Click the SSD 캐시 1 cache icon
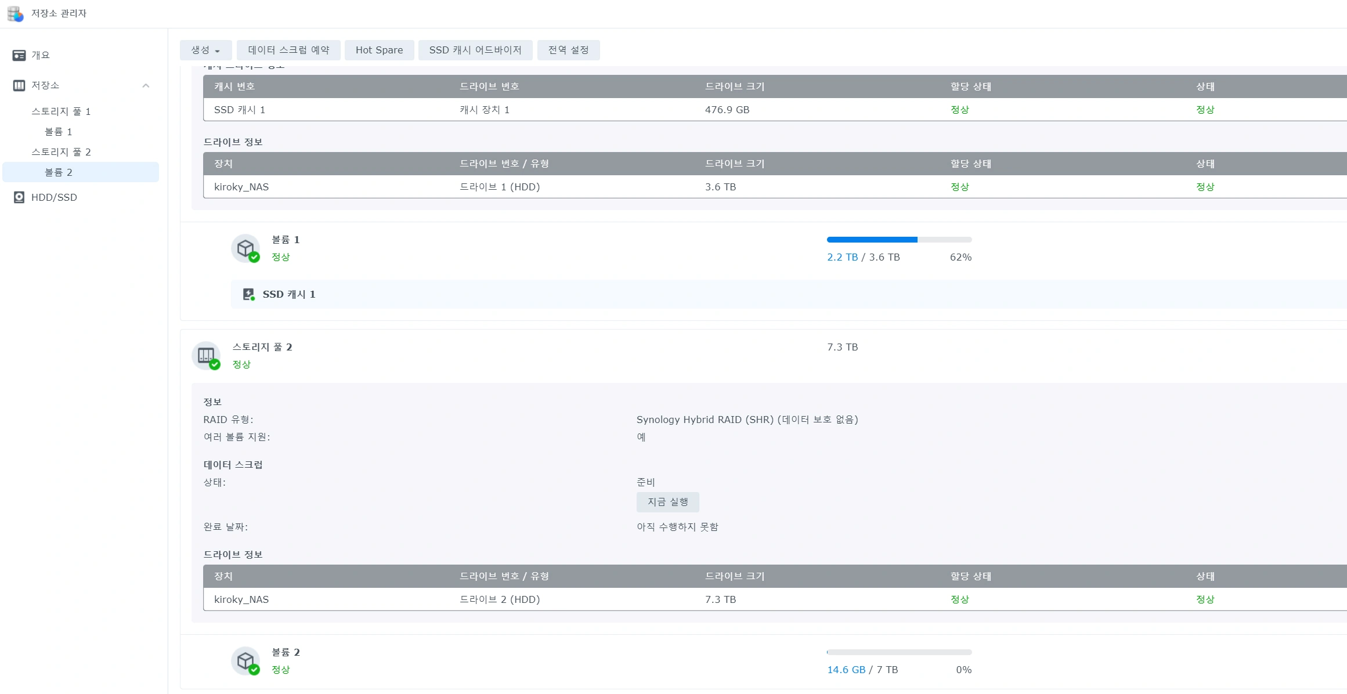 point(248,294)
